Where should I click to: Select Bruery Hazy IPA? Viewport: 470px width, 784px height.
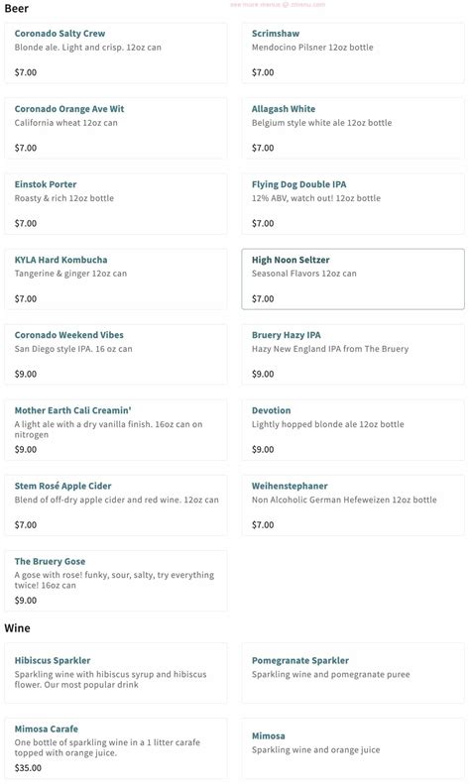point(353,354)
